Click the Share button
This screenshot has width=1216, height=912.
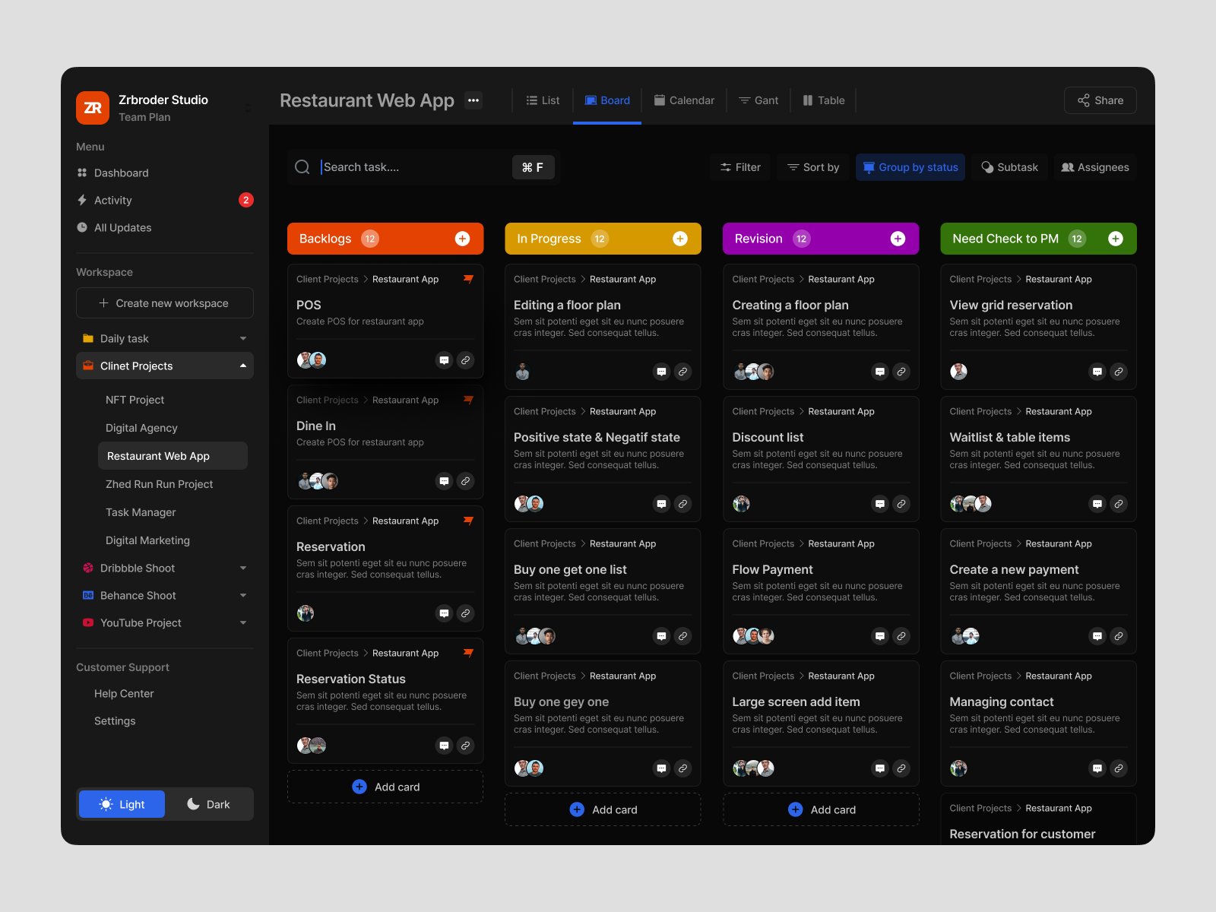pos(1100,100)
